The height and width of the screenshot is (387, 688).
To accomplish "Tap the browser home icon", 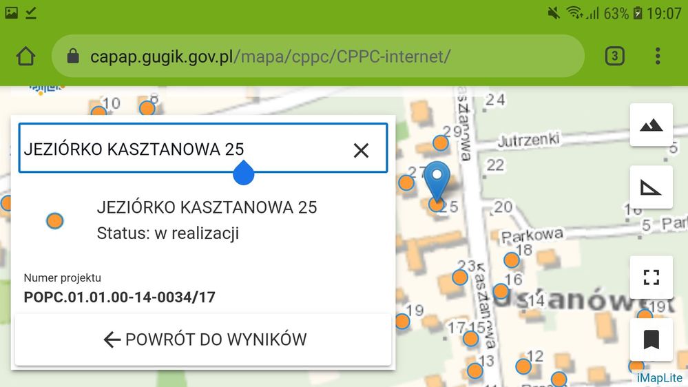I will click(25, 56).
